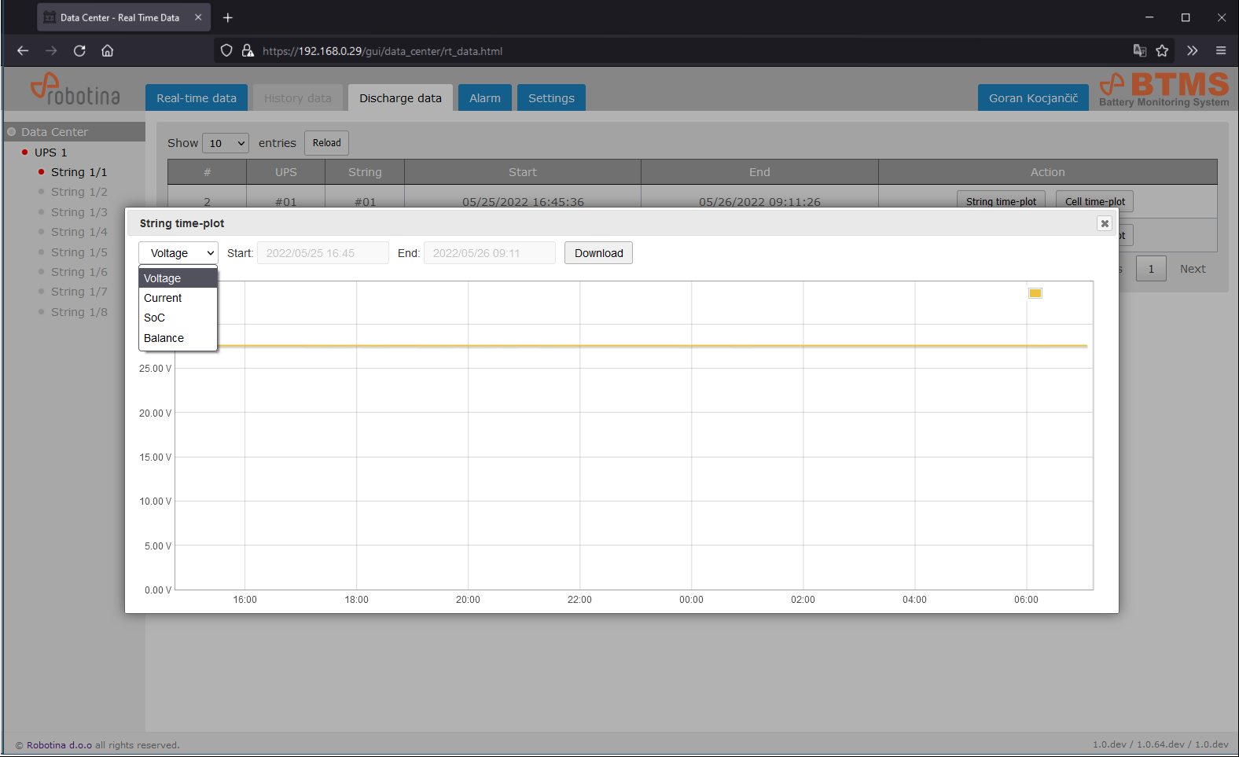Switch to the Real-time data tab

click(x=196, y=98)
